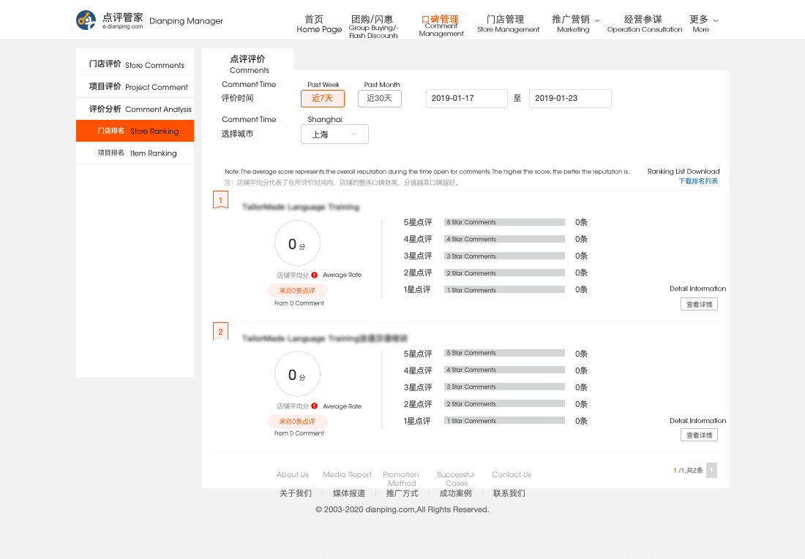Open Item Ranking in the sidebar
The width and height of the screenshot is (805, 559).
click(136, 153)
